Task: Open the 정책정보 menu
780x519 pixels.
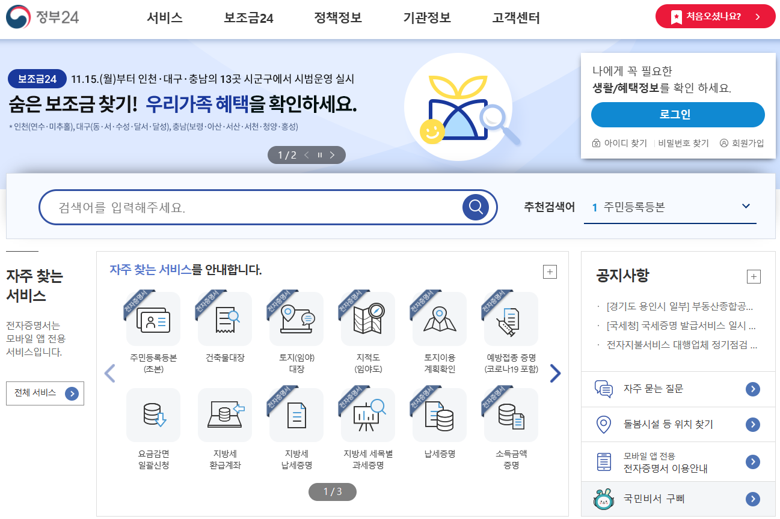Action: 338,18
